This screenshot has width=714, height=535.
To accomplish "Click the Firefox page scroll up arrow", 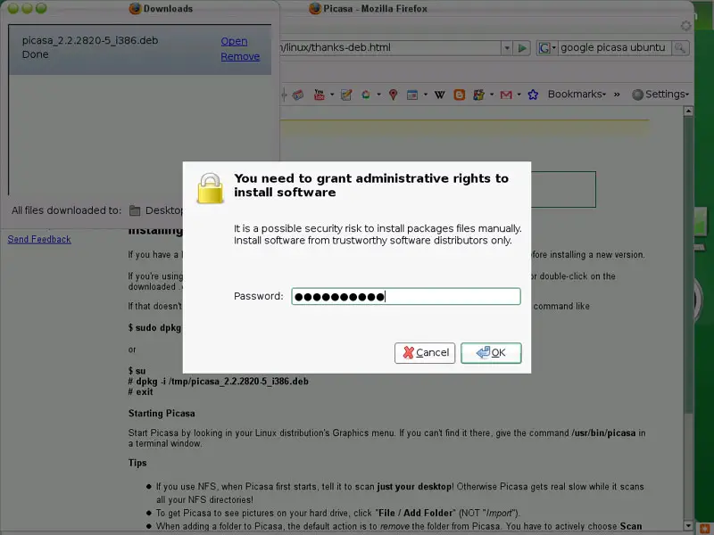I will point(688,111).
